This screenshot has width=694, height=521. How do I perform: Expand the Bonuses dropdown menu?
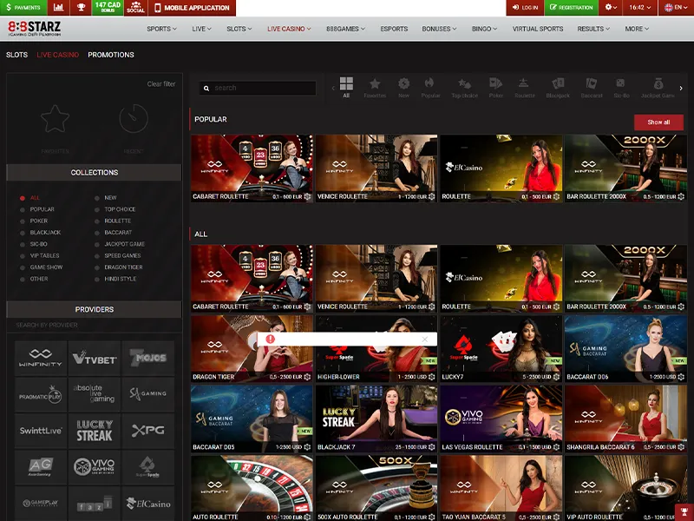click(439, 29)
